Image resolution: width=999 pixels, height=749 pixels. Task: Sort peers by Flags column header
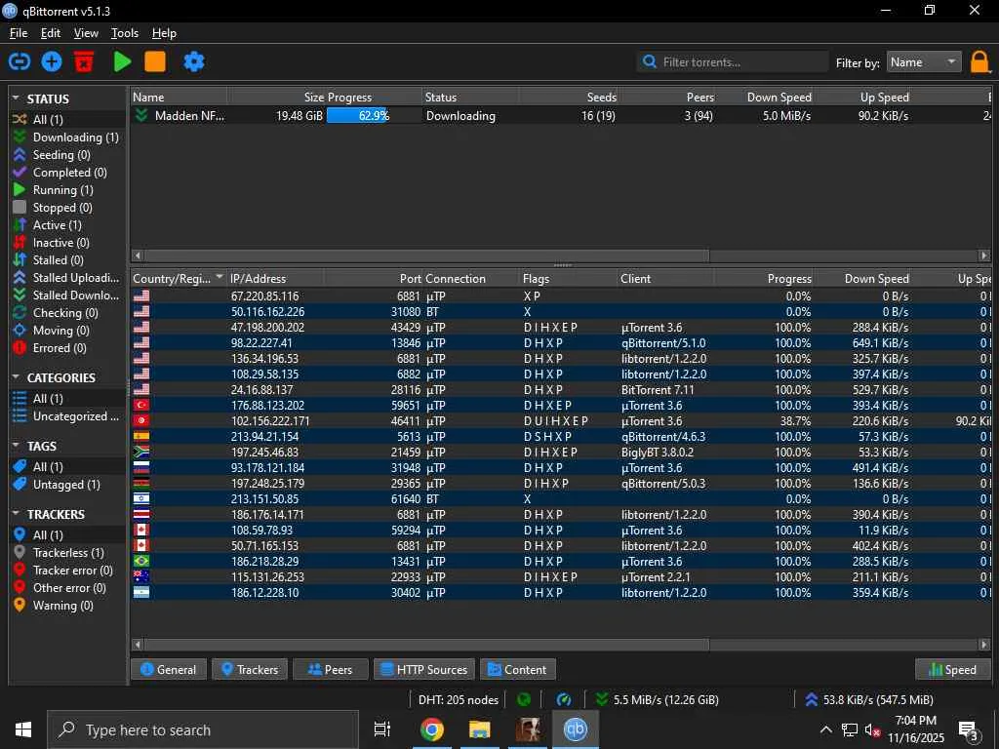coord(569,278)
